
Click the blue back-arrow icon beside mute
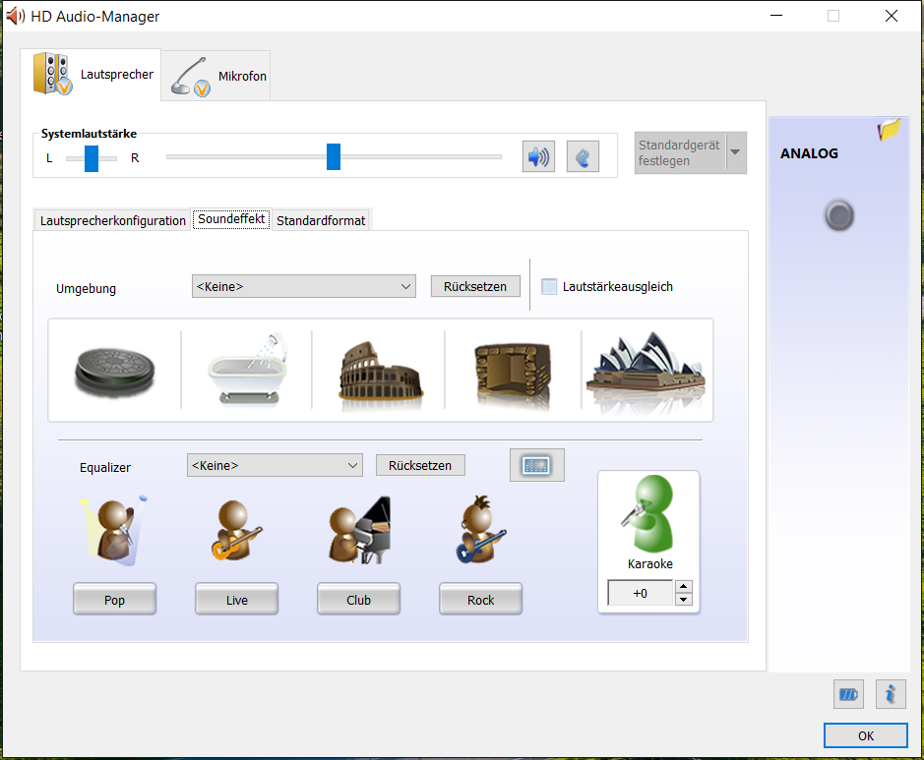click(x=583, y=156)
